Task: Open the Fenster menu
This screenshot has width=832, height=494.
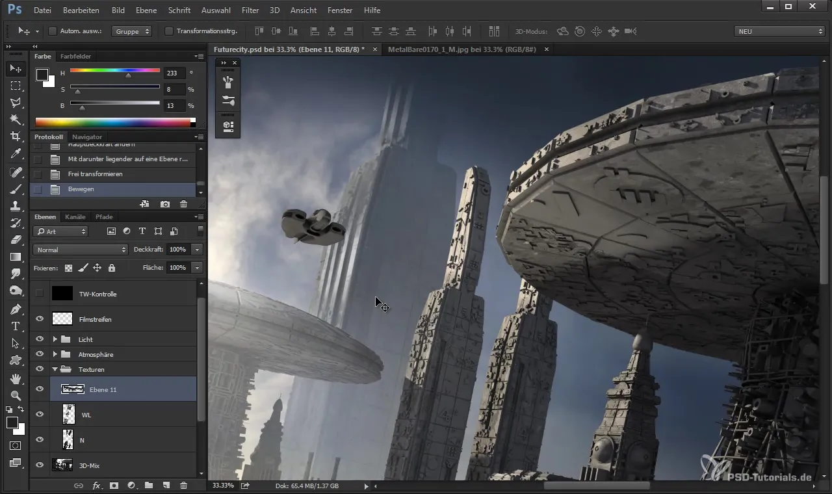Action: tap(340, 10)
